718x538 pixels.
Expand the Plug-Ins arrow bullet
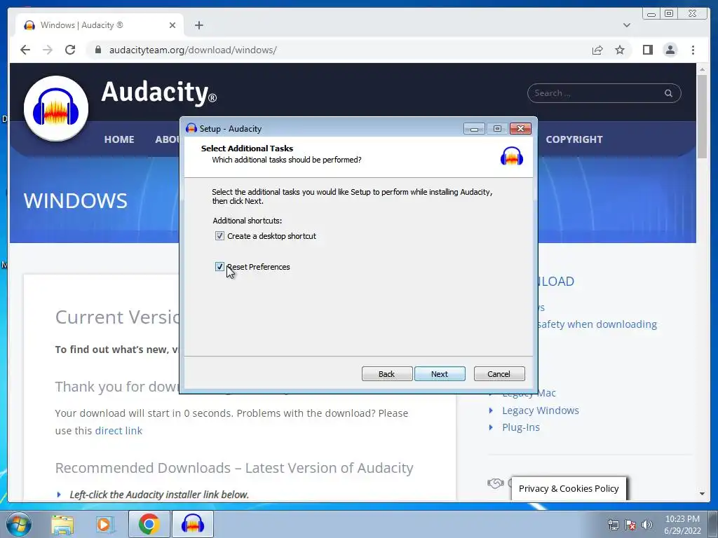[491, 427]
